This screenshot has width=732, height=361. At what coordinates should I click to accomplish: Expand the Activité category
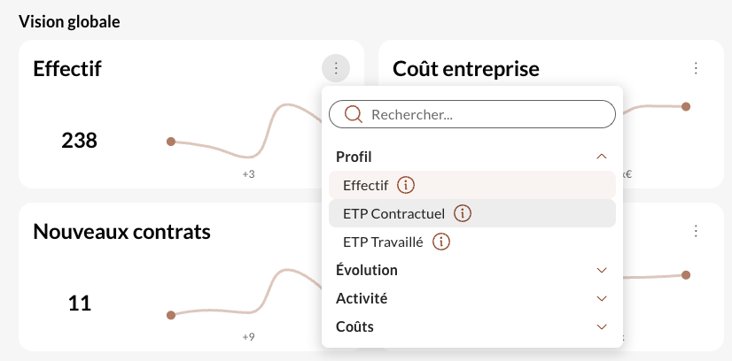(472, 298)
